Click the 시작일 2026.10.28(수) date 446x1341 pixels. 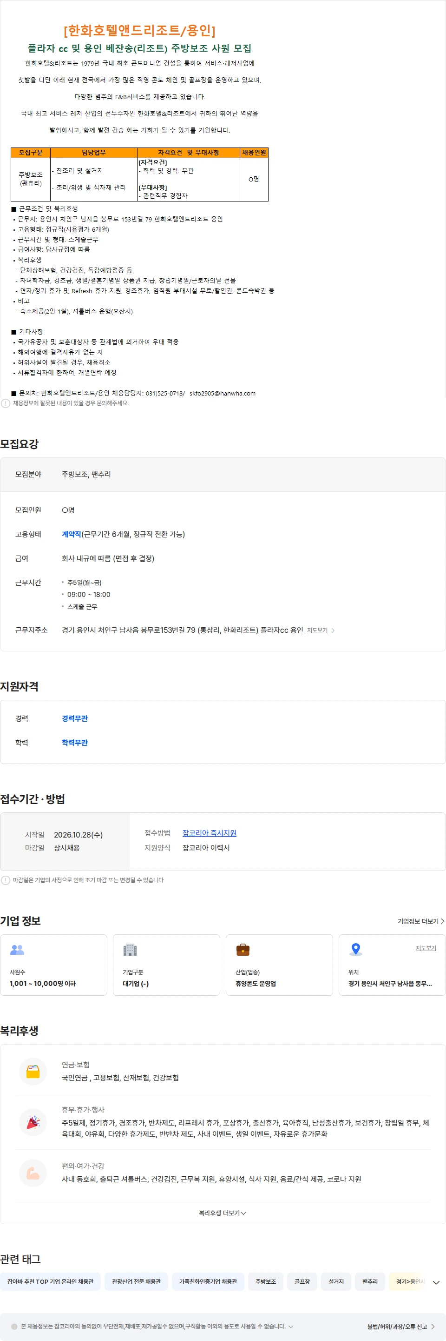pos(78,834)
